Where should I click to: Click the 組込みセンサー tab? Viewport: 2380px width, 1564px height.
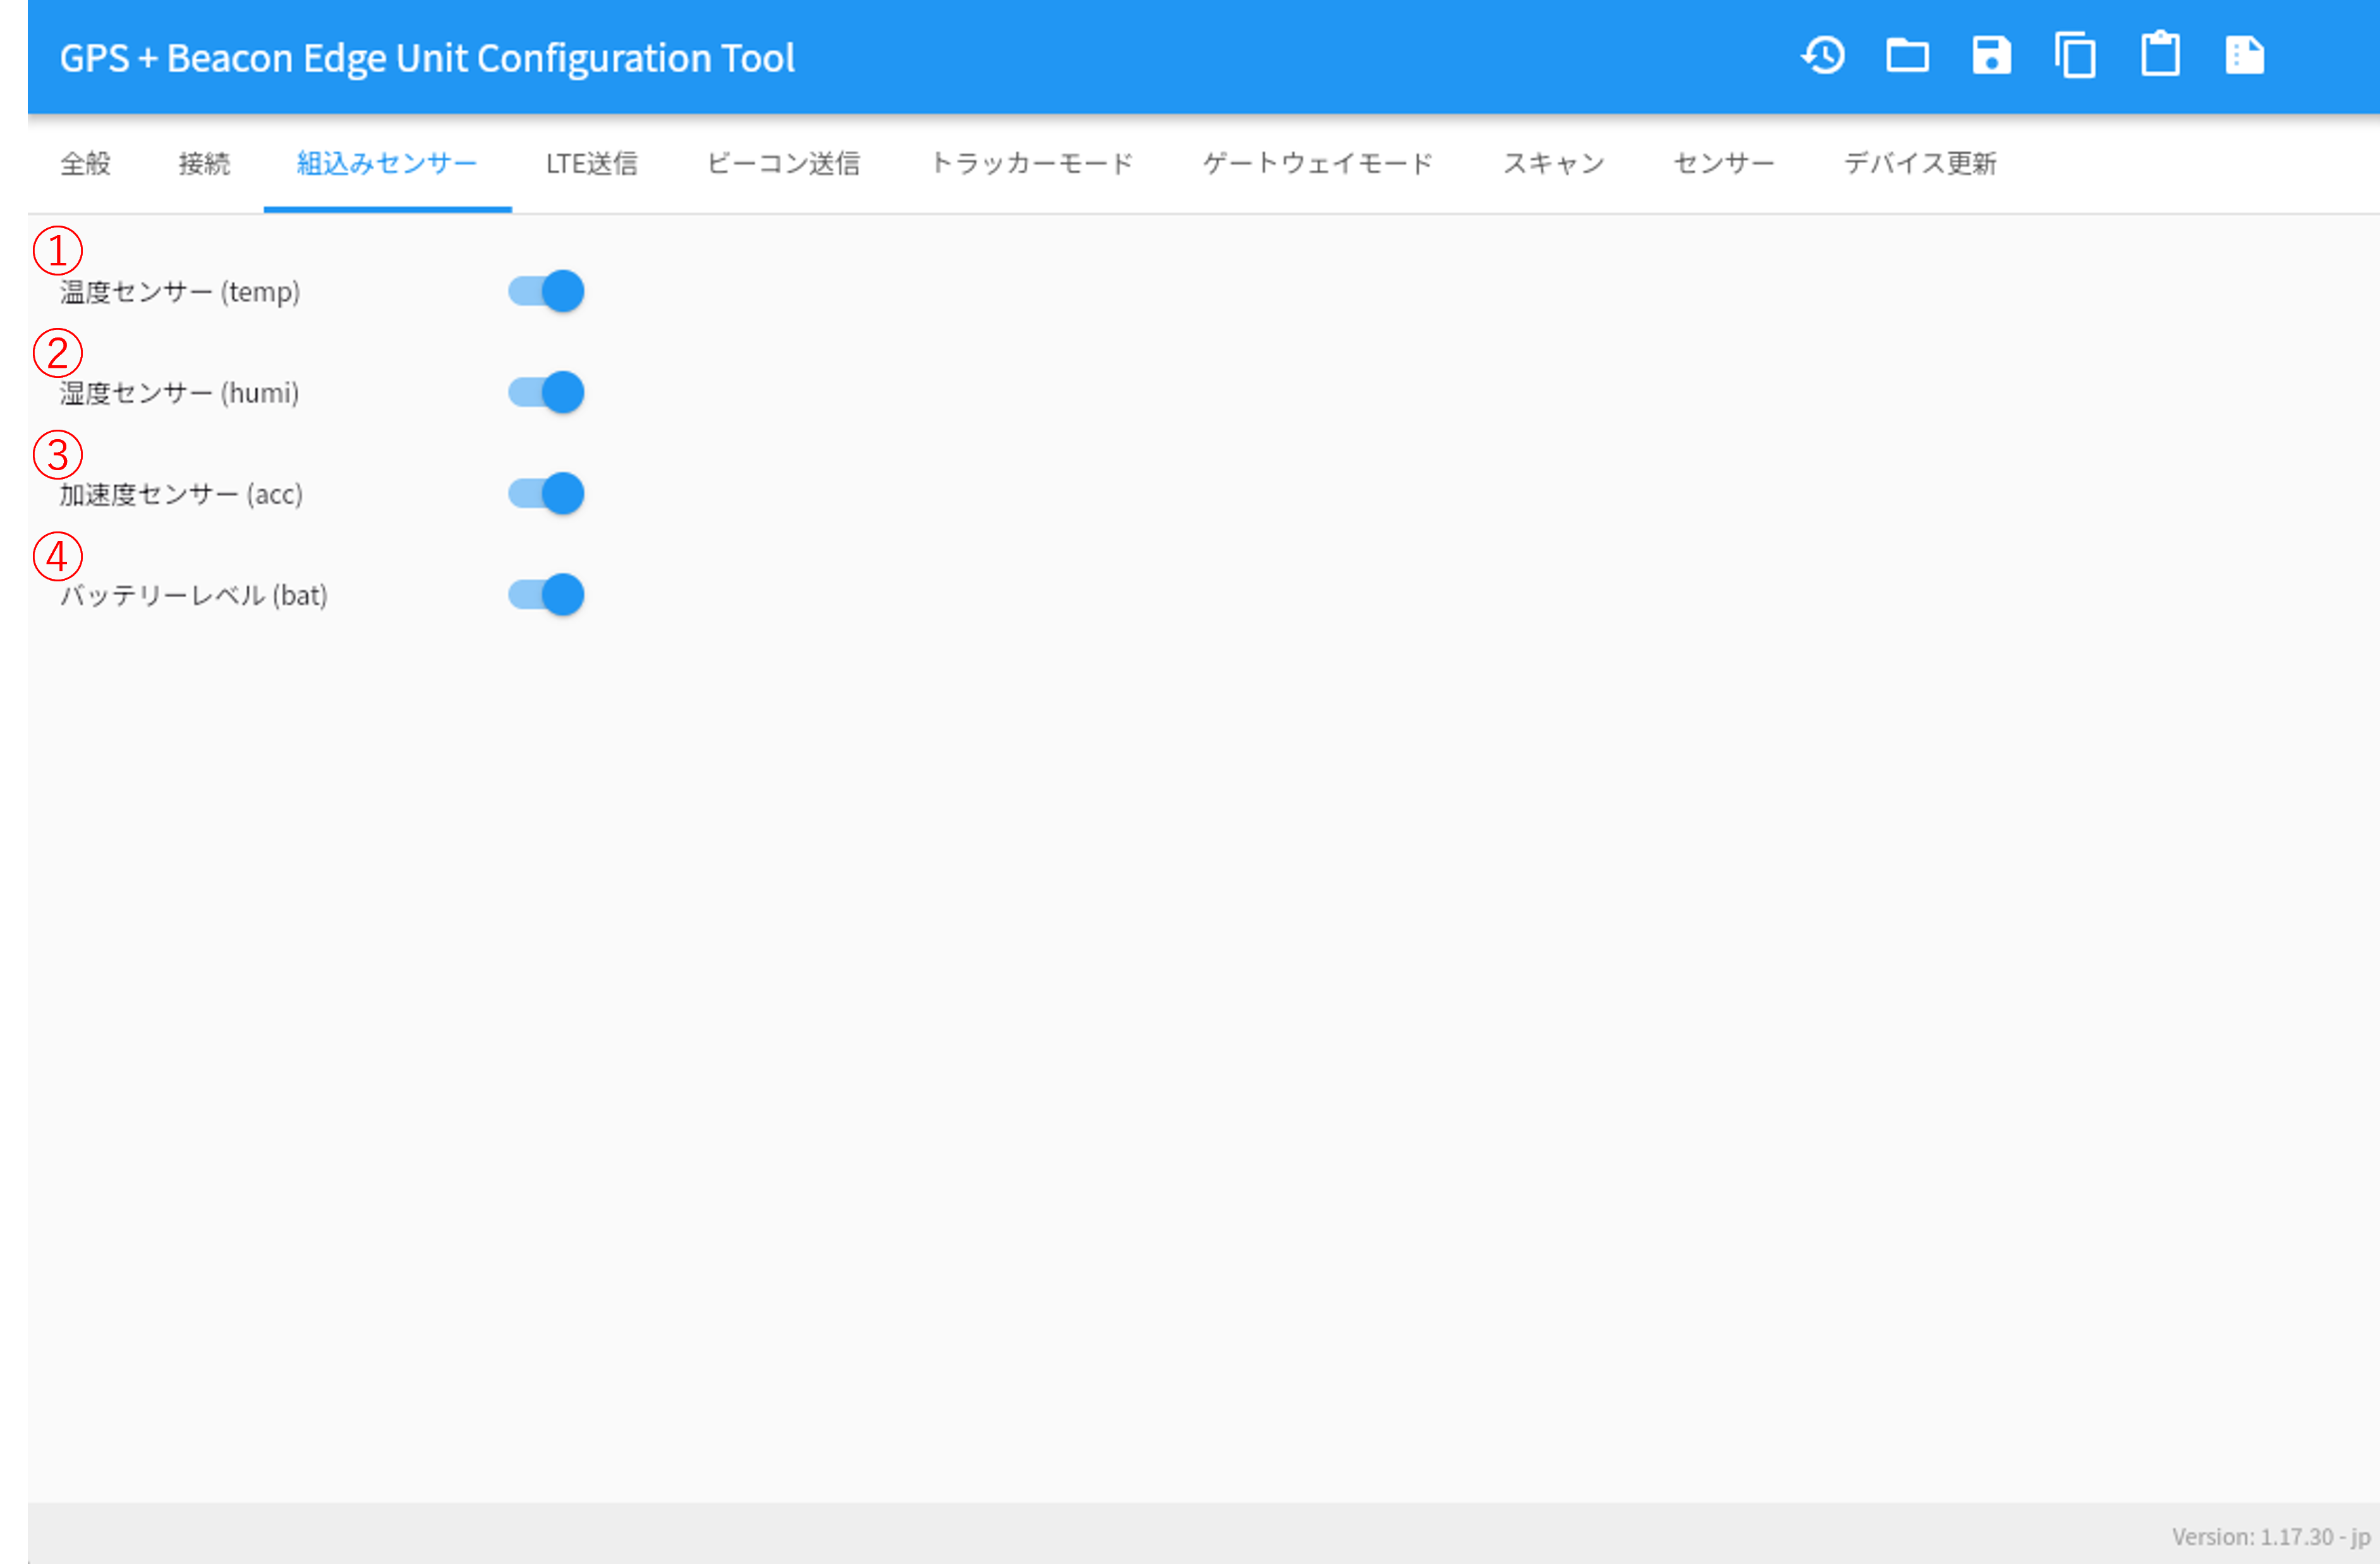388,164
